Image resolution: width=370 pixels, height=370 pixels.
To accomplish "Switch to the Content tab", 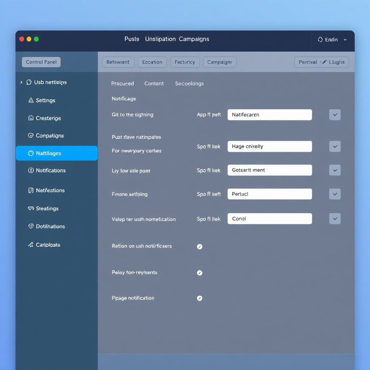I will pos(154,83).
